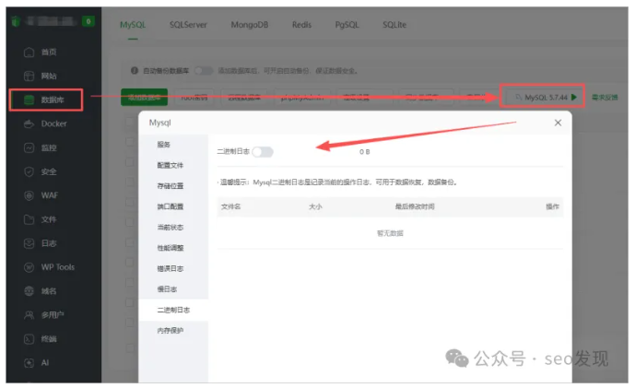Click the 温馨提示 binary log tip text
The height and width of the screenshot is (388, 635).
tap(338, 182)
